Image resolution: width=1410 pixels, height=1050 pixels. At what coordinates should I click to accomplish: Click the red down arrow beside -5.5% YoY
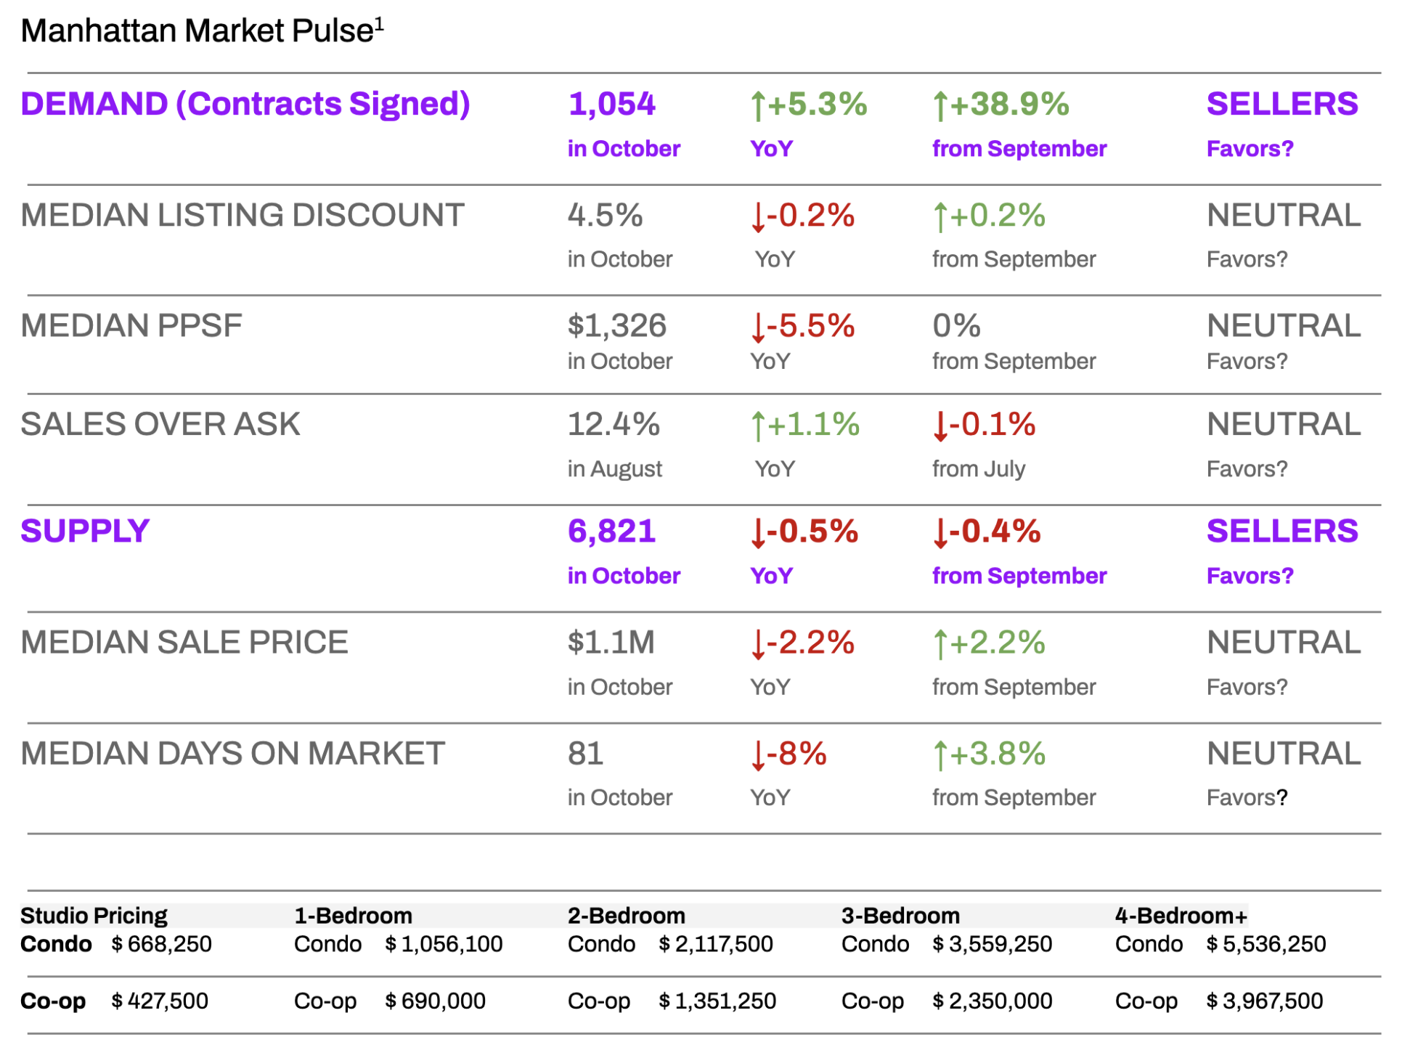[758, 327]
